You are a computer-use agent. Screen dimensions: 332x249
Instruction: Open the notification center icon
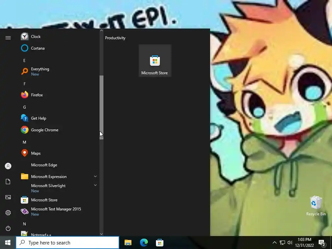point(322,243)
